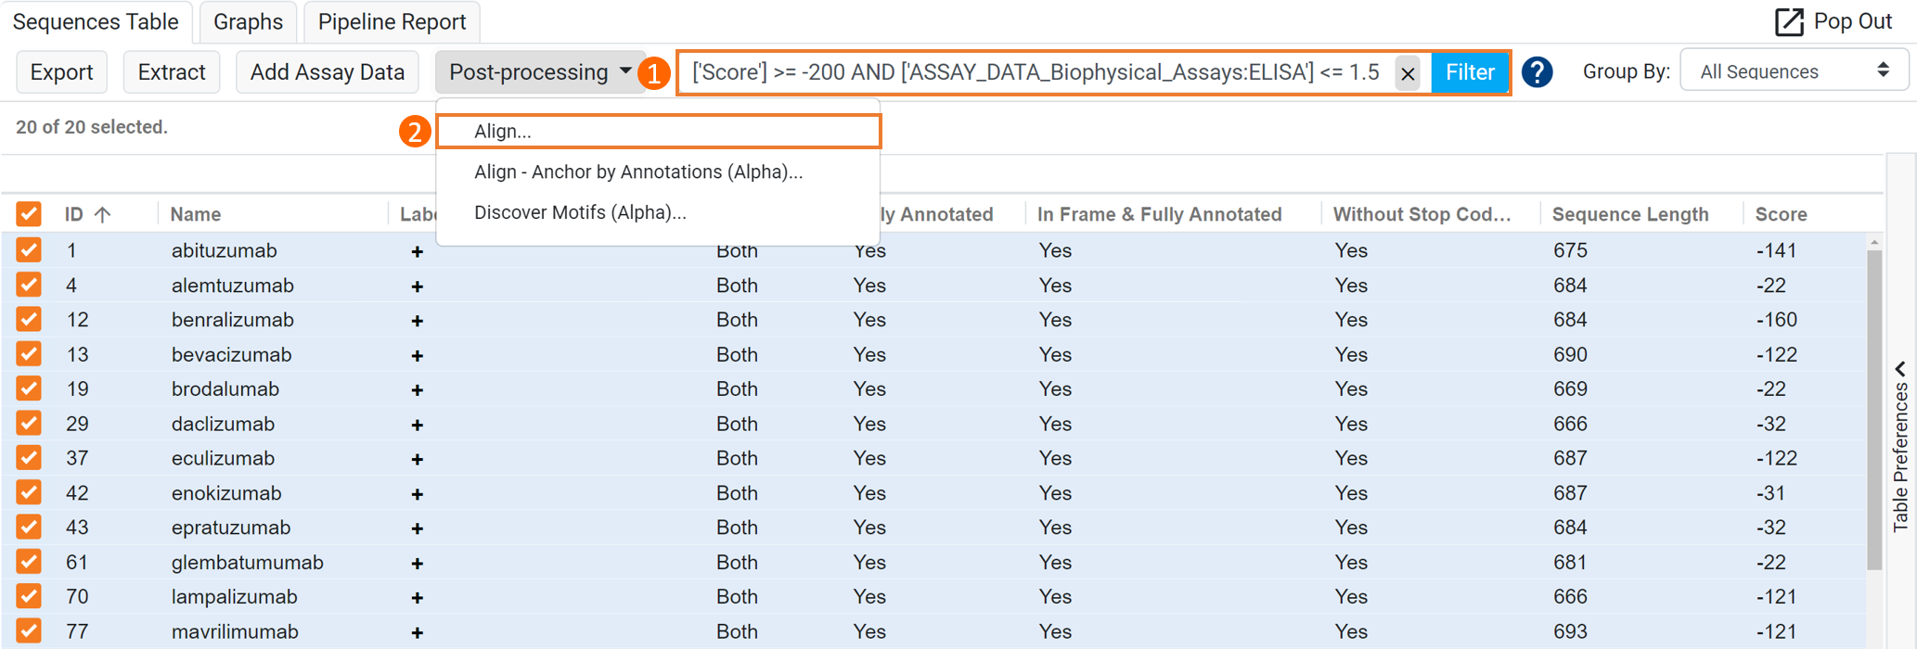Click the table vertical scrollbar thumb
Screen dimensions: 1917x649
tap(1874, 409)
